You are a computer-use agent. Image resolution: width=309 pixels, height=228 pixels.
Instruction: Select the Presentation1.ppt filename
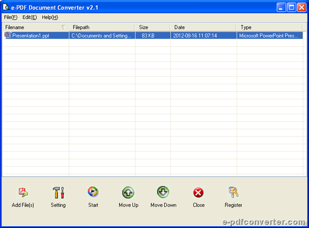[x=31, y=36]
